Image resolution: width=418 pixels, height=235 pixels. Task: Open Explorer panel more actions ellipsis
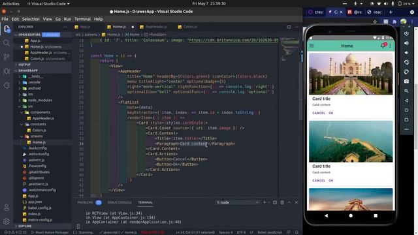tap(65, 27)
